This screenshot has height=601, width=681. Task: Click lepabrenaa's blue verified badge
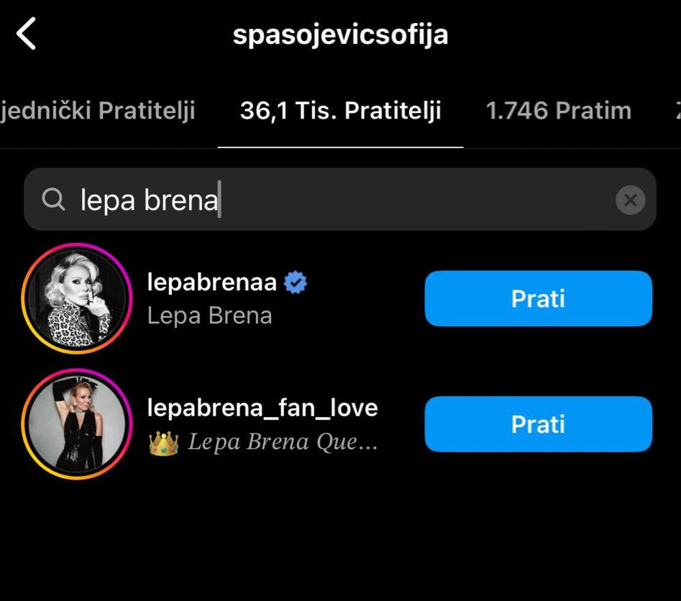(296, 283)
